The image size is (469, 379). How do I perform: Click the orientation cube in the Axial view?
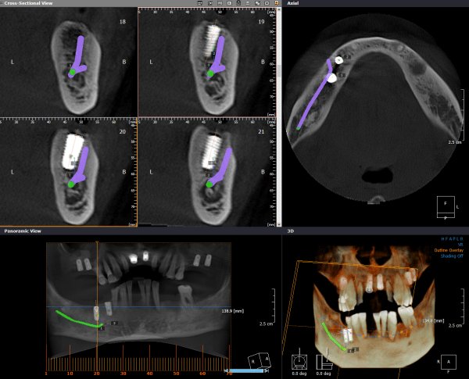tap(446, 207)
